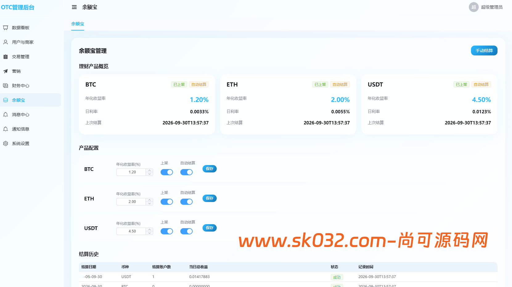Save the USDT product configuration

click(x=210, y=228)
